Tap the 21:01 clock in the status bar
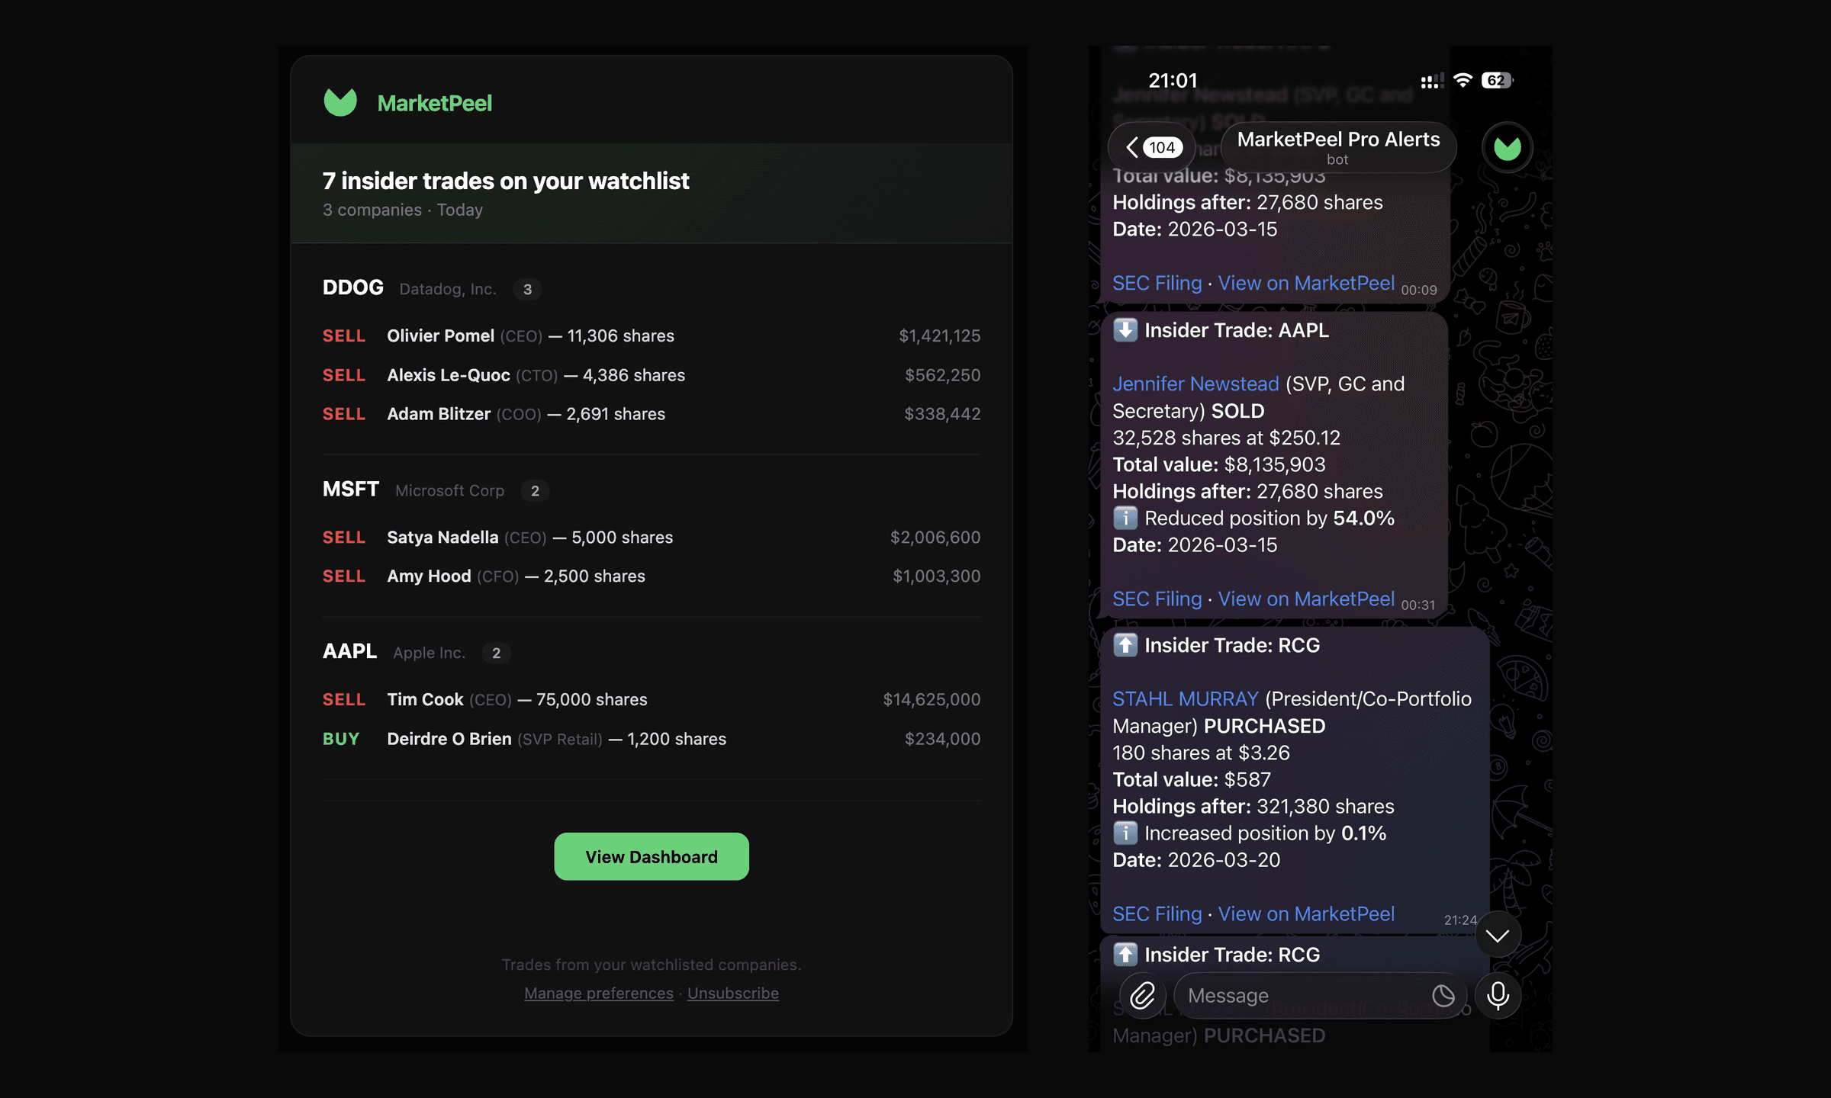The height and width of the screenshot is (1098, 1831). [x=1174, y=79]
